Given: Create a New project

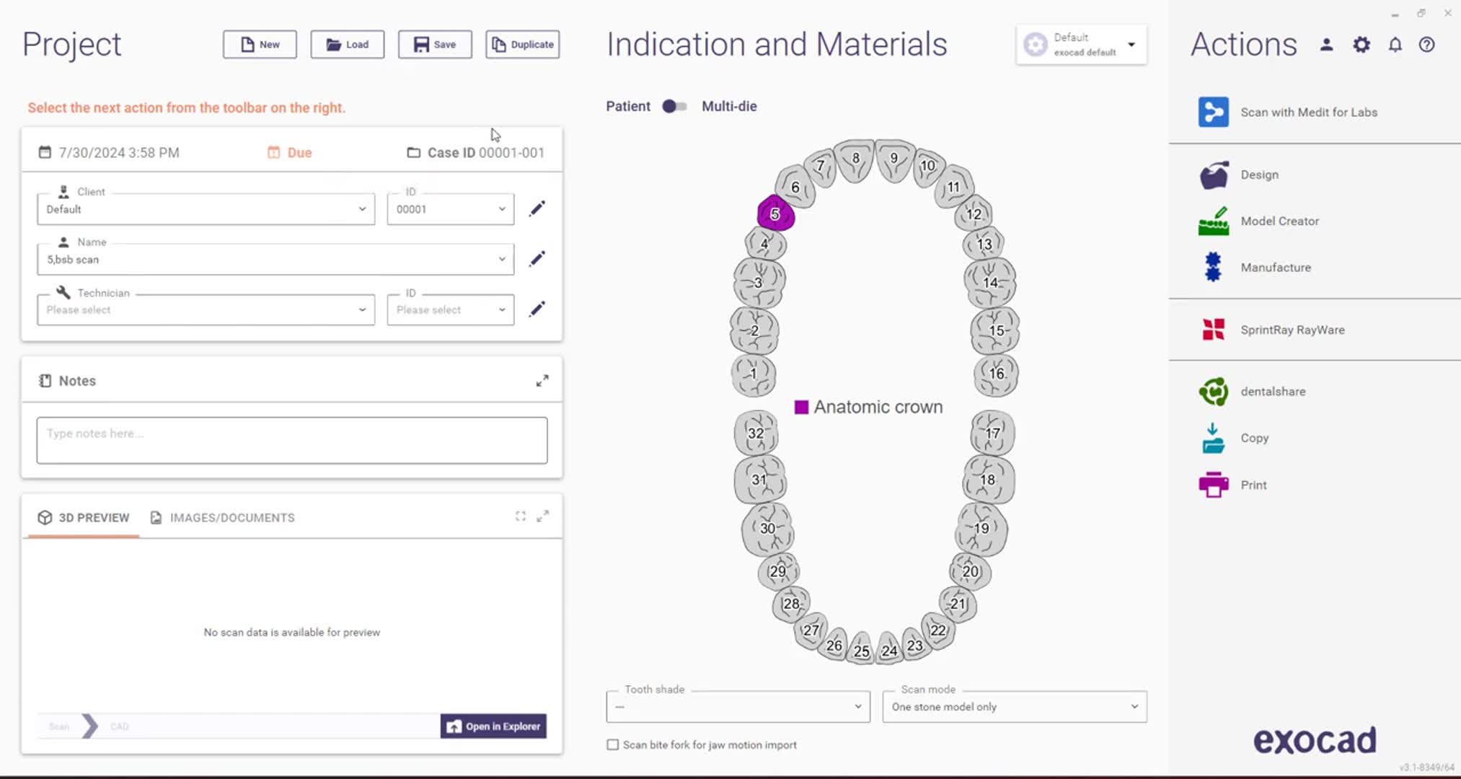Looking at the screenshot, I should [260, 44].
